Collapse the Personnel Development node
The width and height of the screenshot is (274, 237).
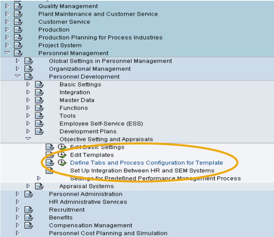pos(18,77)
